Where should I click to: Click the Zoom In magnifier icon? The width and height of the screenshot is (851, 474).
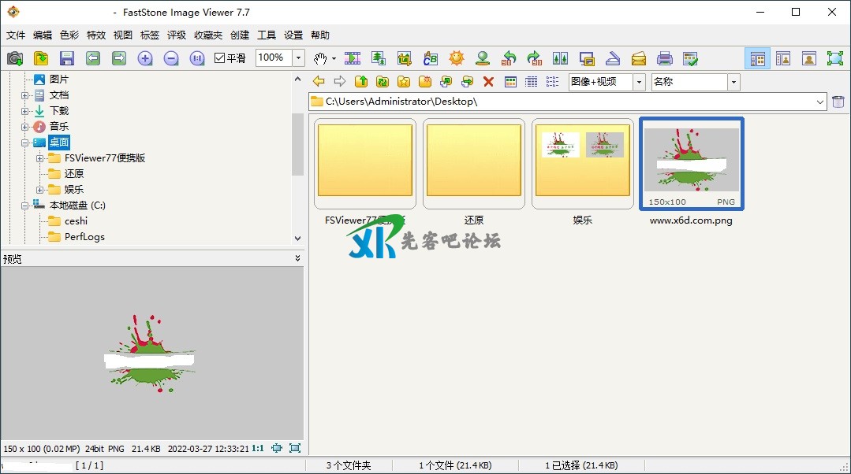click(145, 58)
